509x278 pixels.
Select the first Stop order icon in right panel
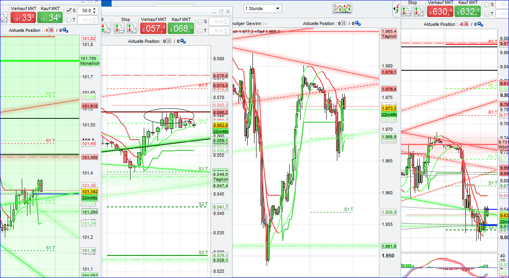coord(406,11)
